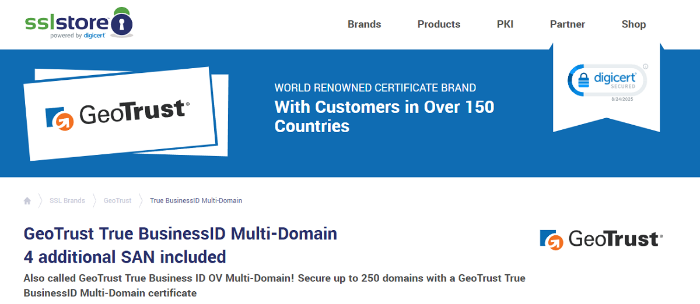Click '4 additional SAN included' text
Screen dimensions: 700x304
[x=125, y=257]
